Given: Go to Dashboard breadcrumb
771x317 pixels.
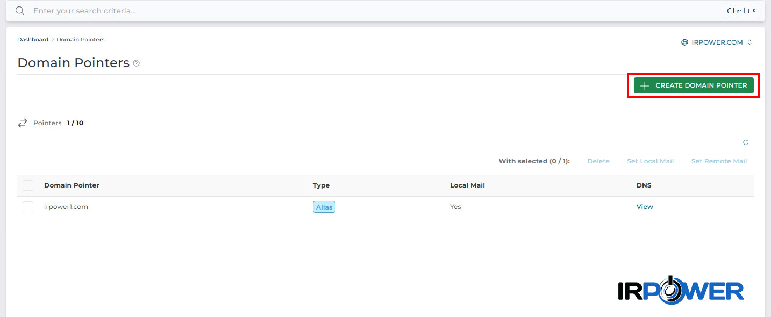Looking at the screenshot, I should [33, 40].
